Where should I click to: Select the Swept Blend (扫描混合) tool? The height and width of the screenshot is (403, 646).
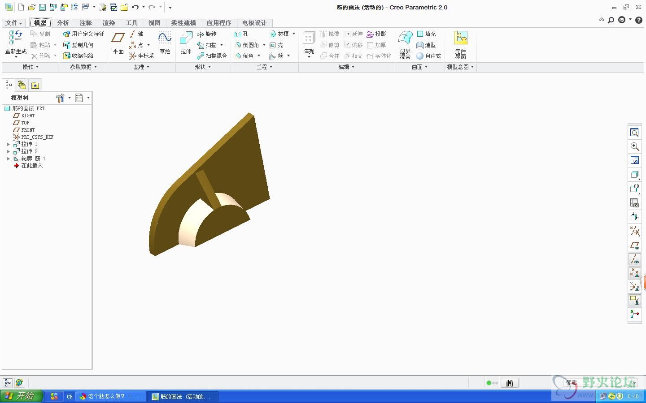point(212,56)
